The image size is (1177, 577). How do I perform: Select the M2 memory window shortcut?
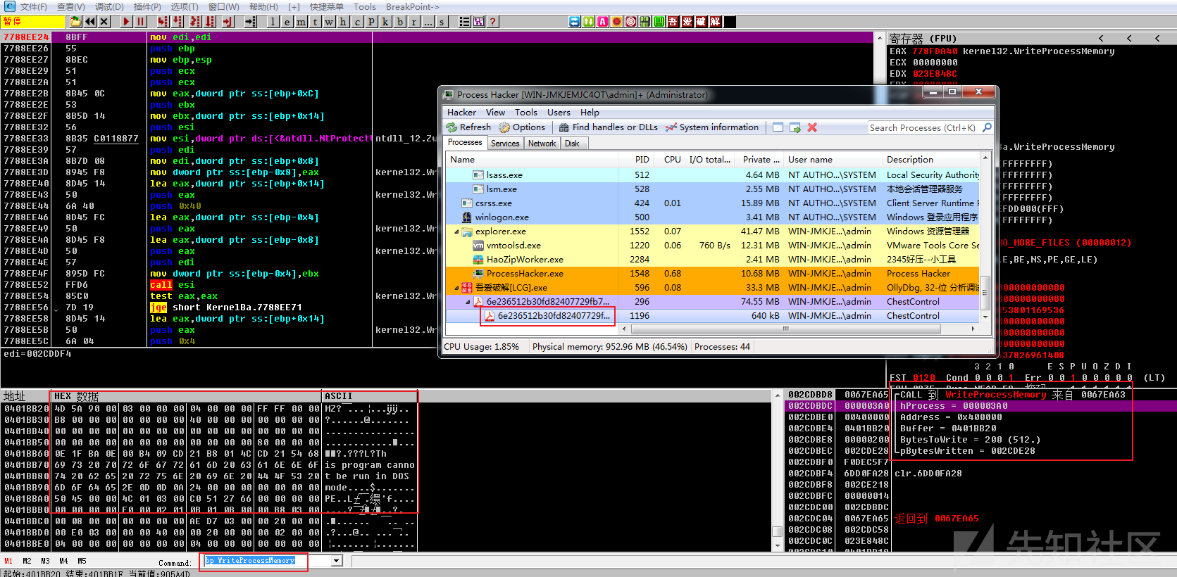pos(27,561)
